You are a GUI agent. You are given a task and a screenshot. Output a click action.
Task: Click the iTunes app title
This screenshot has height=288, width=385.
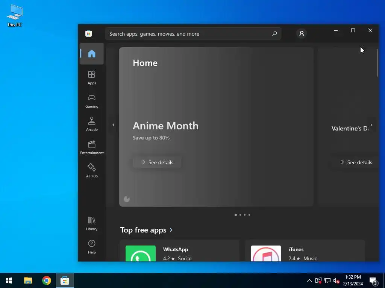point(296,249)
